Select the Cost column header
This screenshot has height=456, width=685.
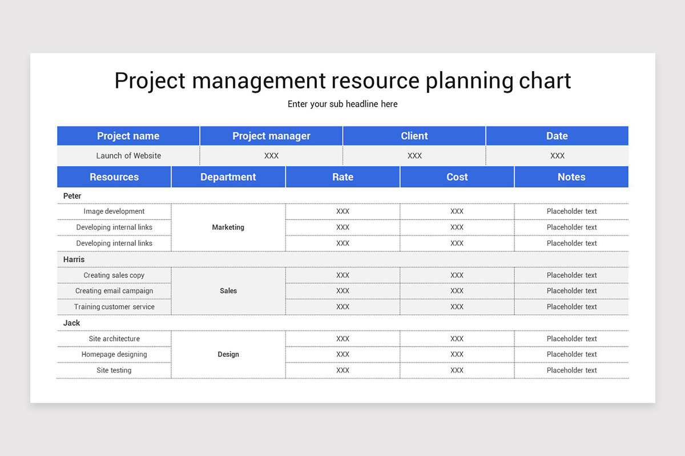pyautogui.click(x=457, y=177)
